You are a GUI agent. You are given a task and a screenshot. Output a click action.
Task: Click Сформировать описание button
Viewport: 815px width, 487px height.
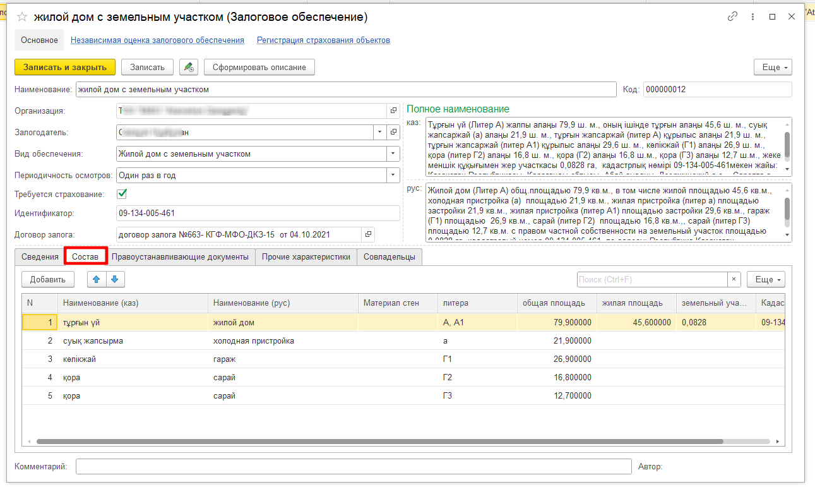259,67
